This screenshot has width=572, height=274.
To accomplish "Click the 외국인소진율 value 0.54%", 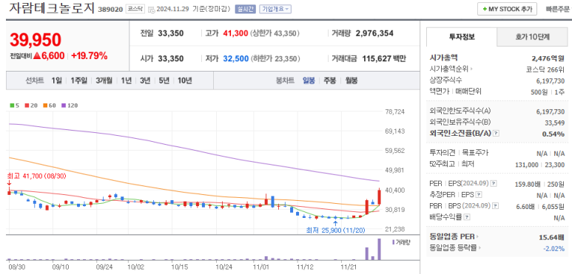I will pyautogui.click(x=554, y=134).
